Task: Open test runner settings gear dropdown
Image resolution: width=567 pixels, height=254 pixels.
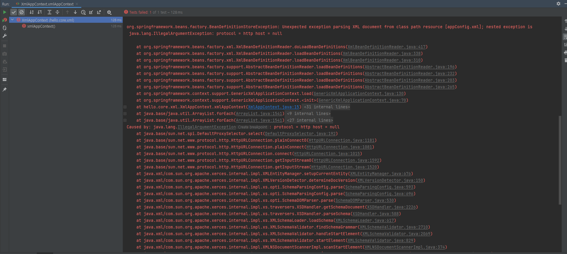Action: click(x=109, y=12)
